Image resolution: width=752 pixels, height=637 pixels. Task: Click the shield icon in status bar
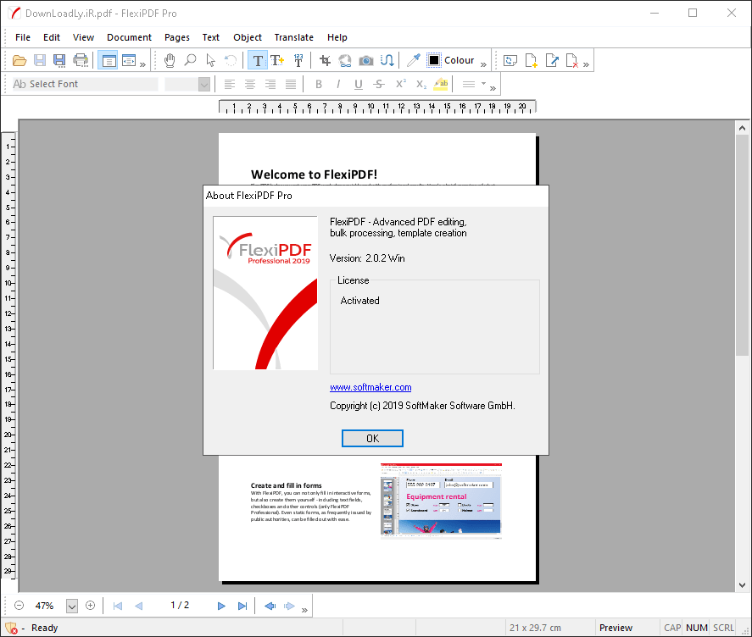pos(11,628)
